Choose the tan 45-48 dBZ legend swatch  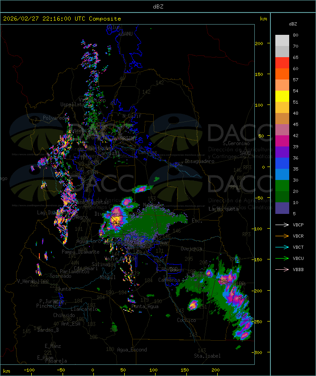(282, 119)
